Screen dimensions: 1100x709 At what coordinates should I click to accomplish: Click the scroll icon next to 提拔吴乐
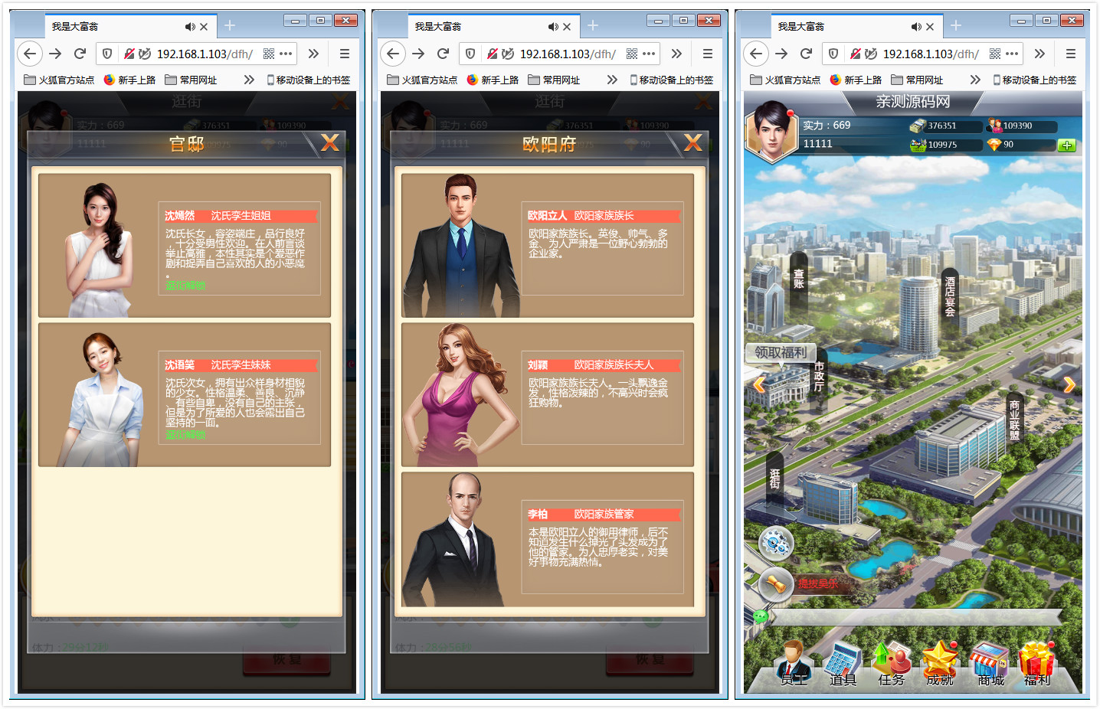click(776, 585)
